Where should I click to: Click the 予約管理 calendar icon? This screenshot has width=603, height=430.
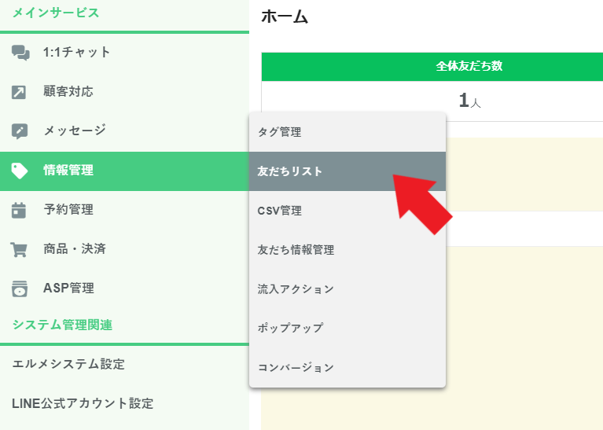[x=20, y=210]
